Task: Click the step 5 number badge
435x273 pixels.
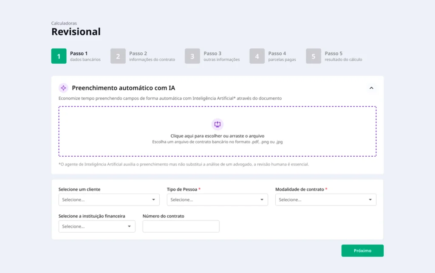Action: (314, 56)
